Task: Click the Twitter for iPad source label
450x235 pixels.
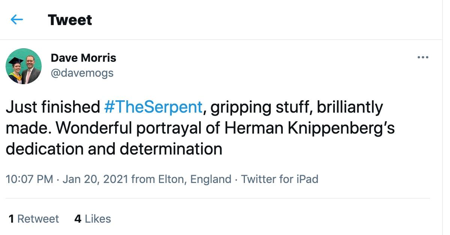Action: [279, 179]
